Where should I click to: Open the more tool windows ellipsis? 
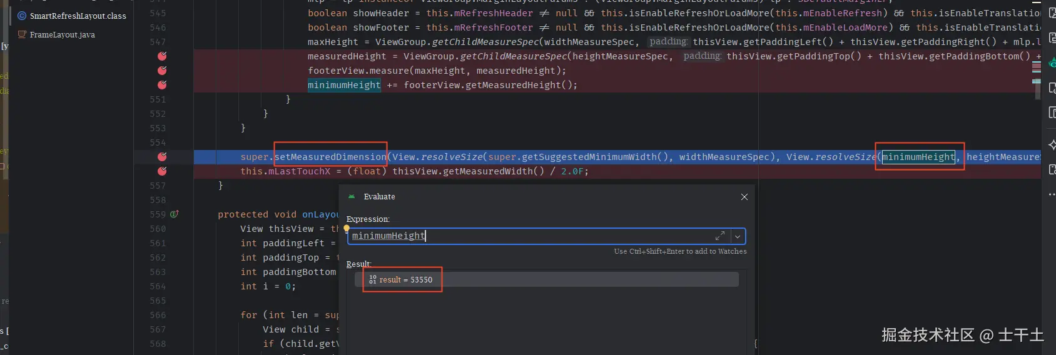[1052, 194]
